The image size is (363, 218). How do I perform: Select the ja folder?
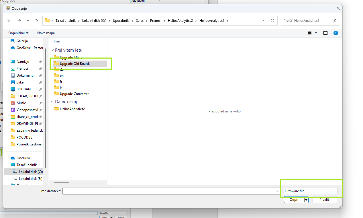tap(58, 88)
